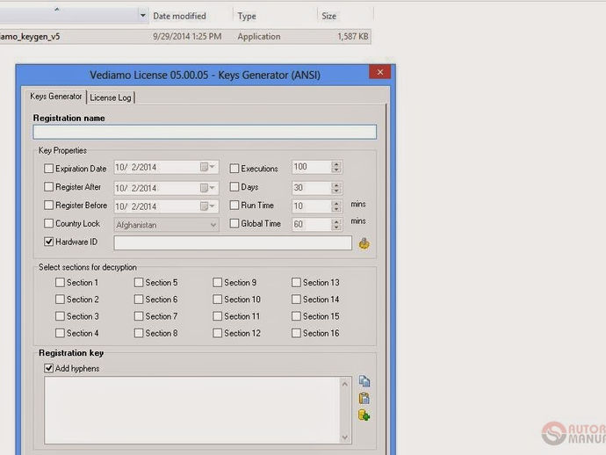Viewport: 606px width, 455px height.
Task: Focus the Registration name input field
Action: 205,132
